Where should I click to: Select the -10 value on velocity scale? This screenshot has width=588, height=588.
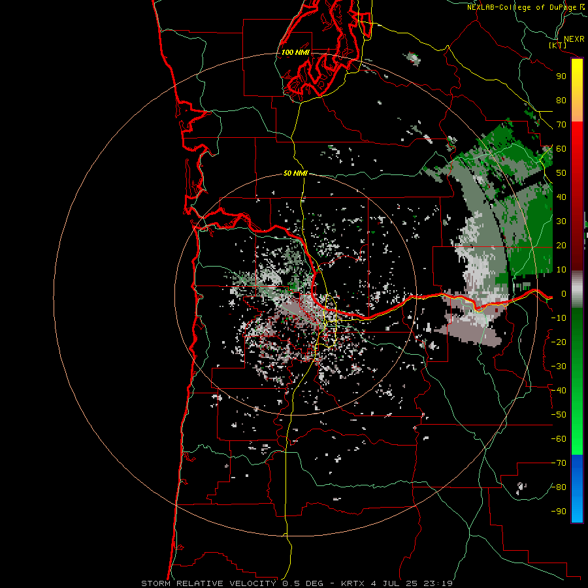pos(559,318)
